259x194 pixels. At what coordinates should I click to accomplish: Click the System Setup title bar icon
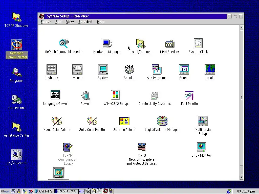pos(41,16)
